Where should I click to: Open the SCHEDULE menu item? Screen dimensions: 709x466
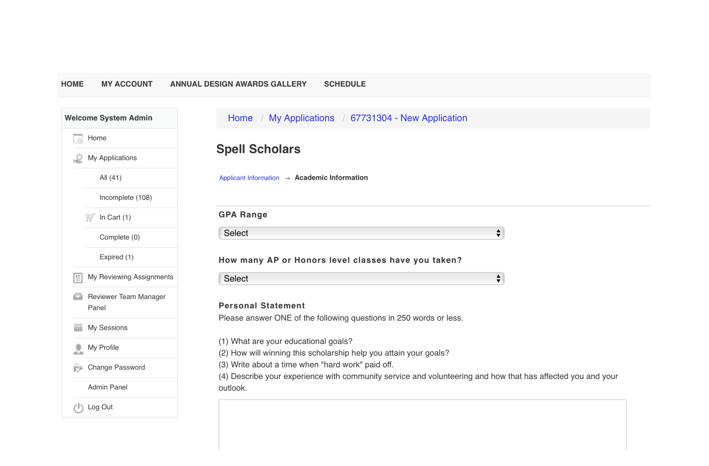345,84
